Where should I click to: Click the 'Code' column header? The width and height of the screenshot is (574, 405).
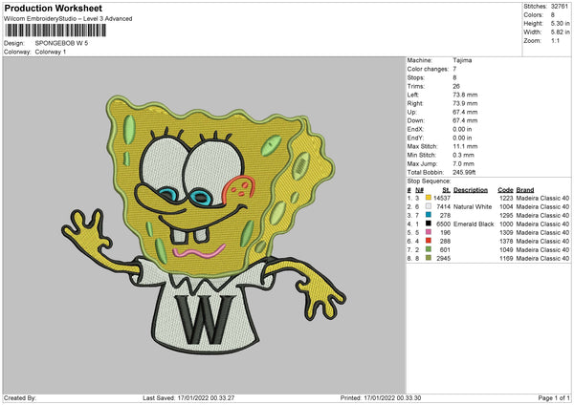point(505,190)
